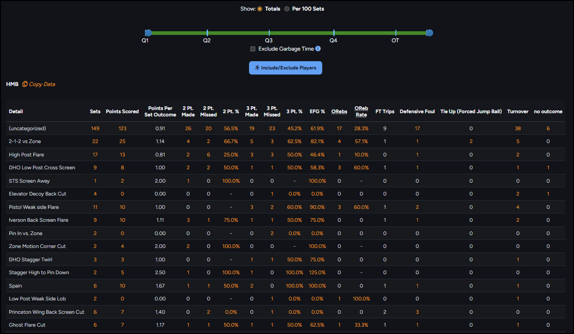Sort by Points Scored column header
The image size is (574, 334).
click(122, 111)
